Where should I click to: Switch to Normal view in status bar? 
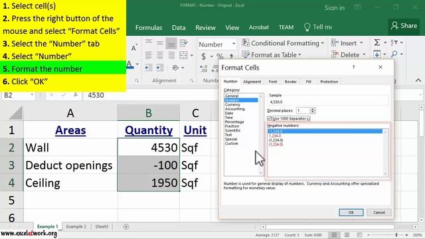click(334, 235)
